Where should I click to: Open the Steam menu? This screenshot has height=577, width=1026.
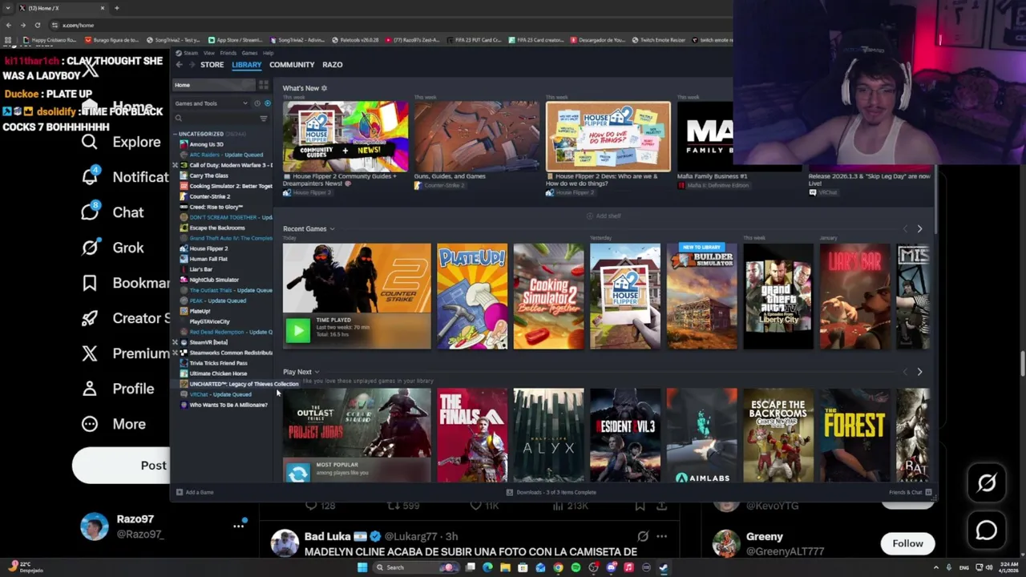[x=191, y=53]
